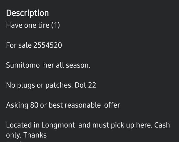This screenshot has height=142, width=179.
Task: Click the asking price number 80
Action: [34, 105]
